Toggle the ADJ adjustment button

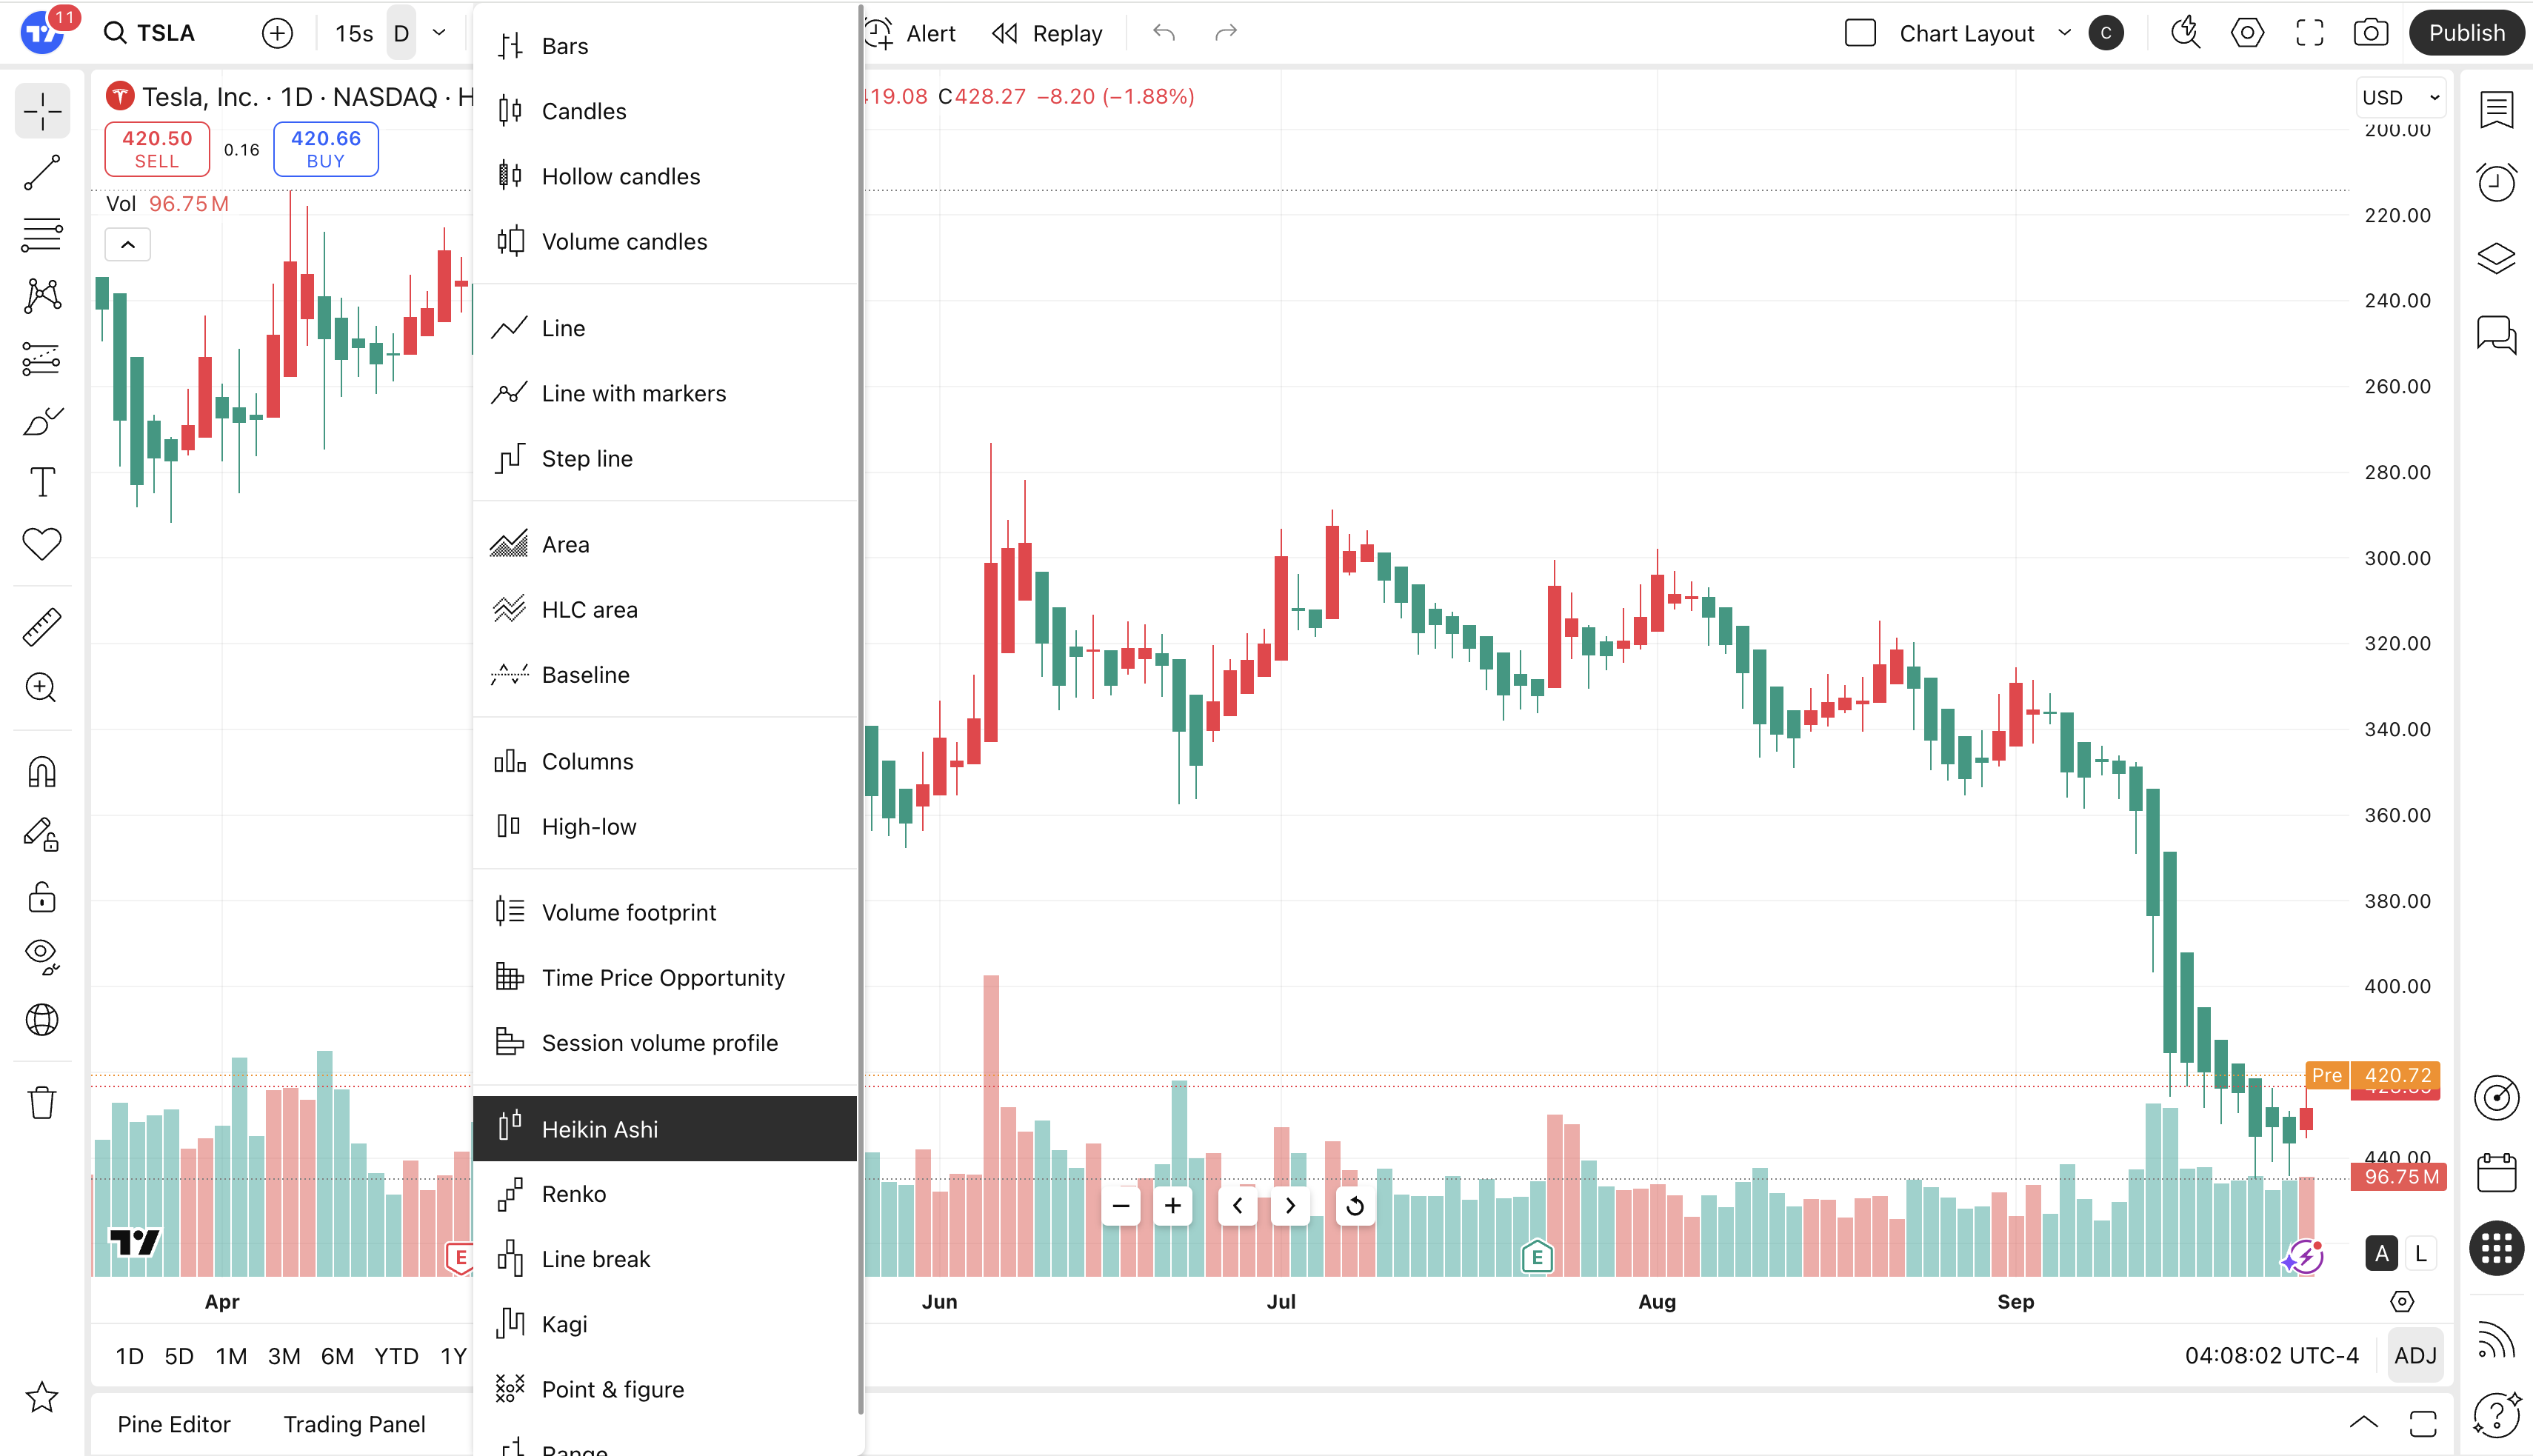coord(2415,1355)
